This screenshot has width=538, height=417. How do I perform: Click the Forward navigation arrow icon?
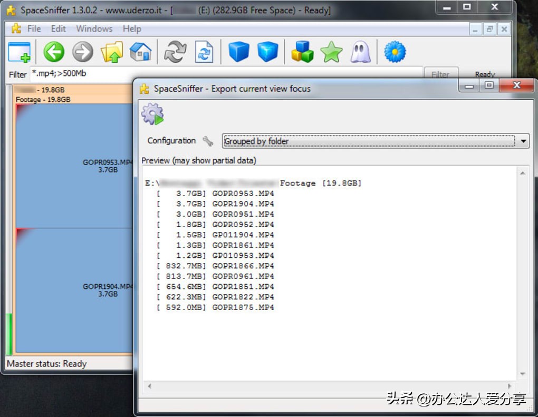click(x=83, y=52)
